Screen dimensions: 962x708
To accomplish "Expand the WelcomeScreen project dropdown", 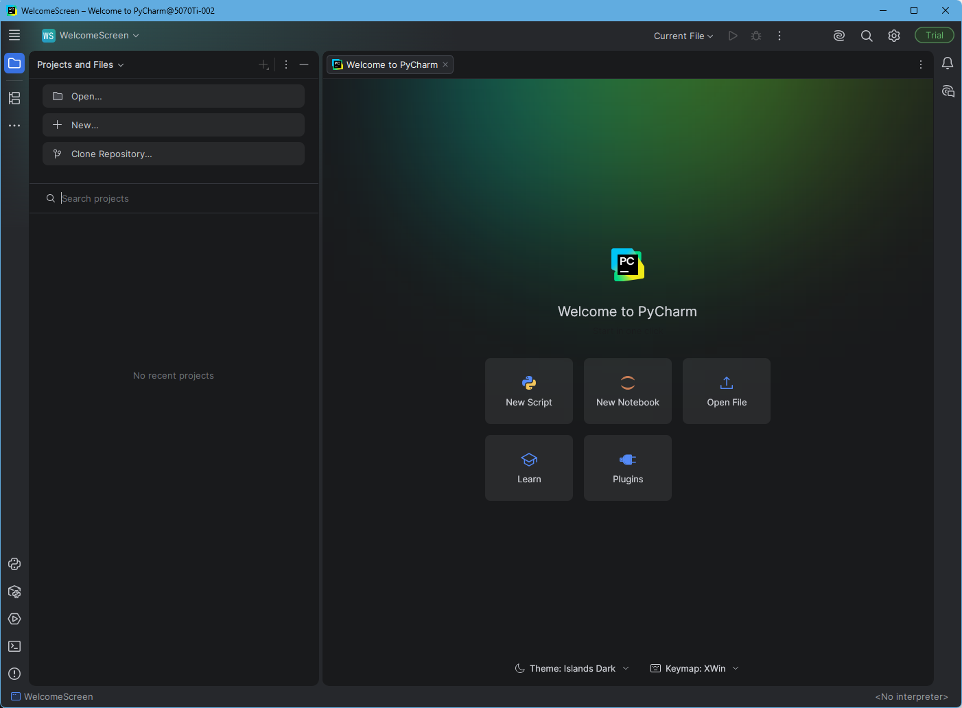I will [91, 36].
